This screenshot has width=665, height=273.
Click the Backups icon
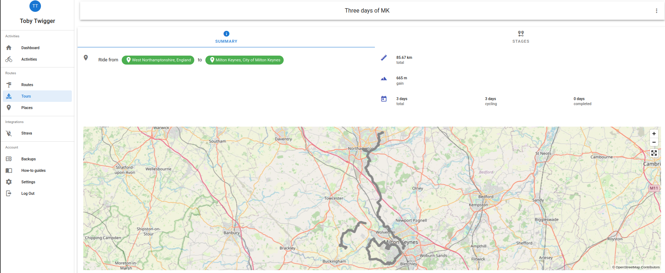point(9,159)
